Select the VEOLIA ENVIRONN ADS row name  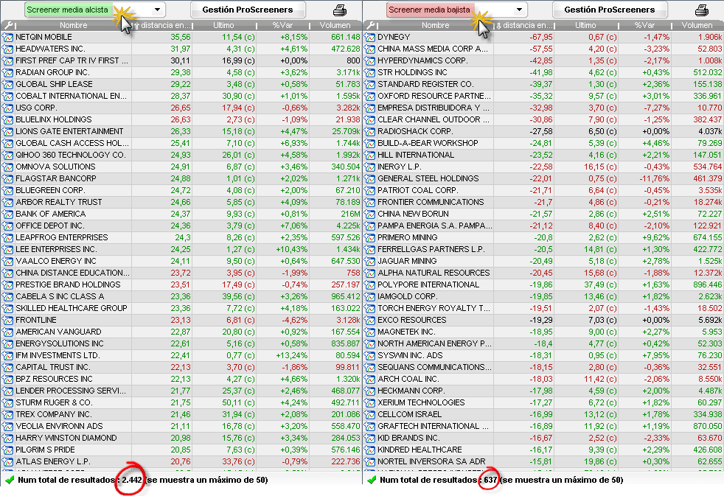[59, 426]
